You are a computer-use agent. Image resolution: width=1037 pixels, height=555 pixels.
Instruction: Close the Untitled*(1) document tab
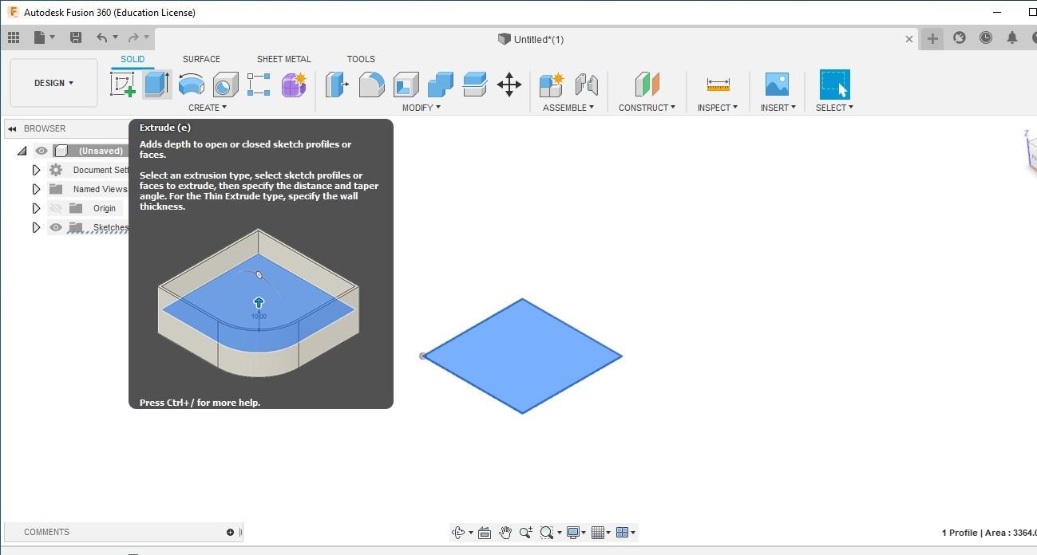pyautogui.click(x=909, y=39)
